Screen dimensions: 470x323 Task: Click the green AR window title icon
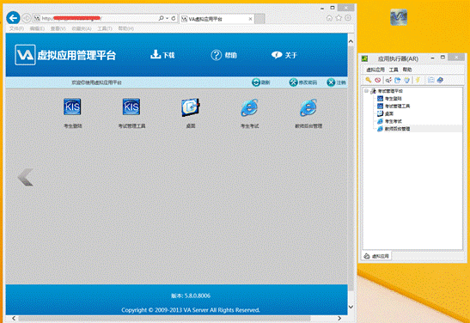pos(365,58)
